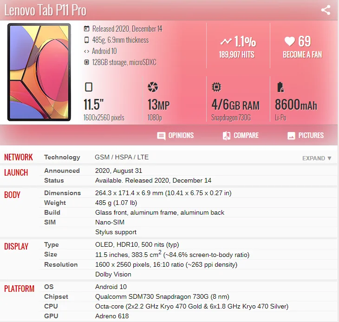
Task: Click the calendar release date icon
Action: [x=86, y=28]
